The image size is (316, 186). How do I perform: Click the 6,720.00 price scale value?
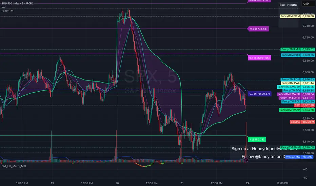pos(308,38)
